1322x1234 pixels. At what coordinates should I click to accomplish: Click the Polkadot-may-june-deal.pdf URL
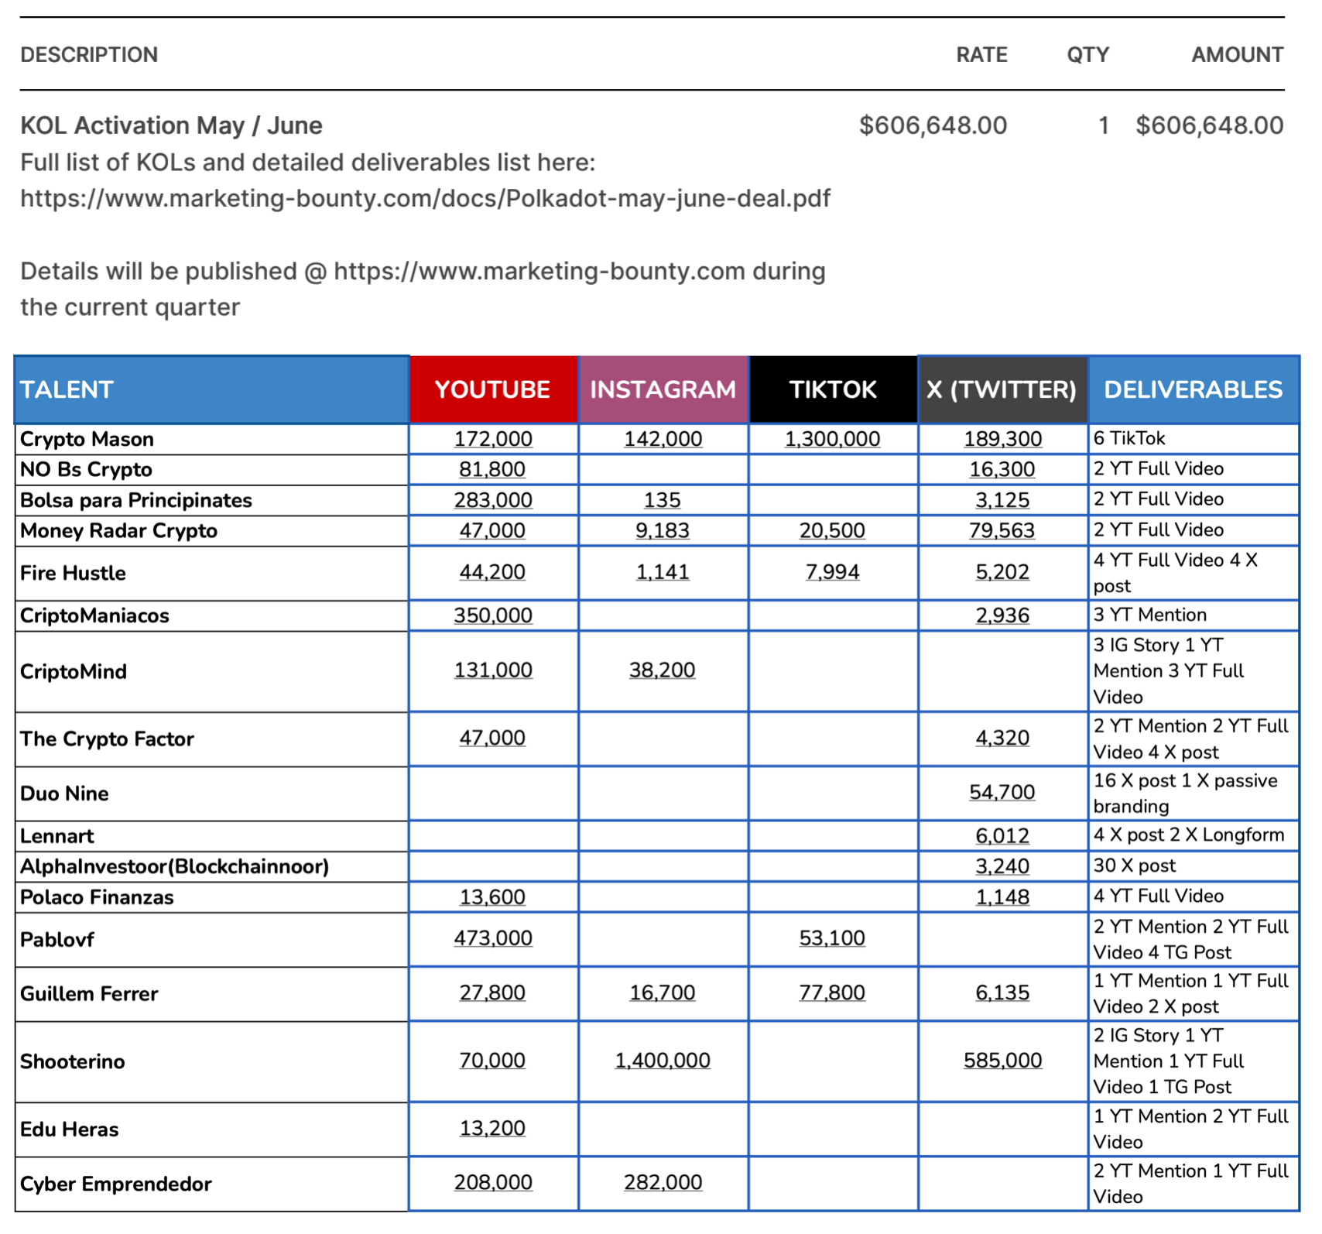pos(425,199)
